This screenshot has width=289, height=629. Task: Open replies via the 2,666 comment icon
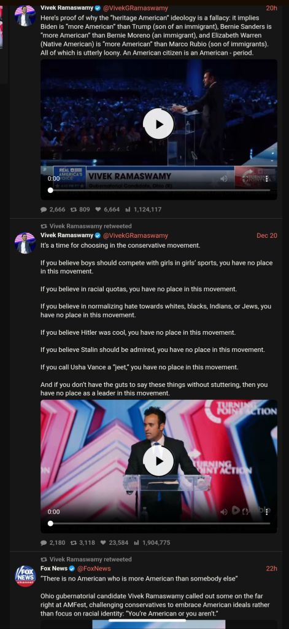point(44,209)
